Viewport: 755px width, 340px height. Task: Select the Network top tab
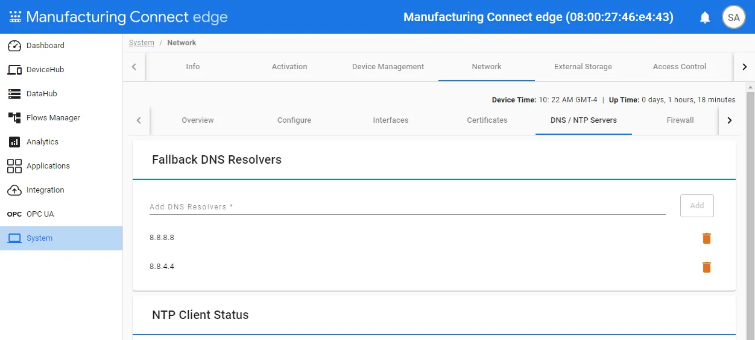coord(487,67)
